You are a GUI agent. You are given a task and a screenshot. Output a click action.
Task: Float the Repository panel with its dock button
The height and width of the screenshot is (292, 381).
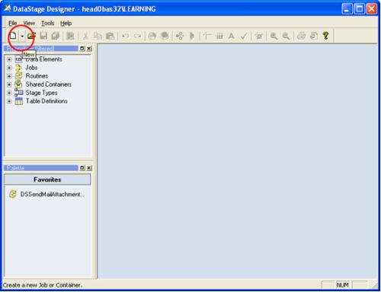pos(82,49)
